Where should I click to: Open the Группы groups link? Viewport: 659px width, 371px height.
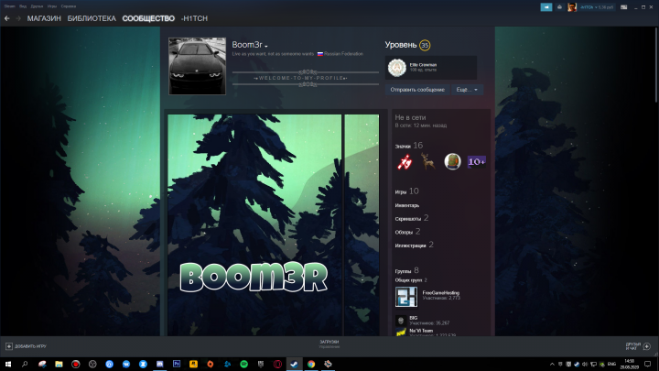(x=403, y=271)
